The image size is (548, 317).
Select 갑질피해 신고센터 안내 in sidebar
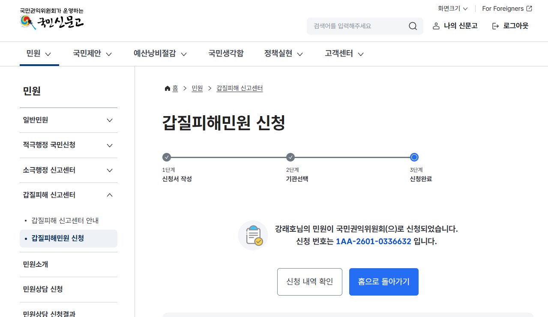pos(65,221)
